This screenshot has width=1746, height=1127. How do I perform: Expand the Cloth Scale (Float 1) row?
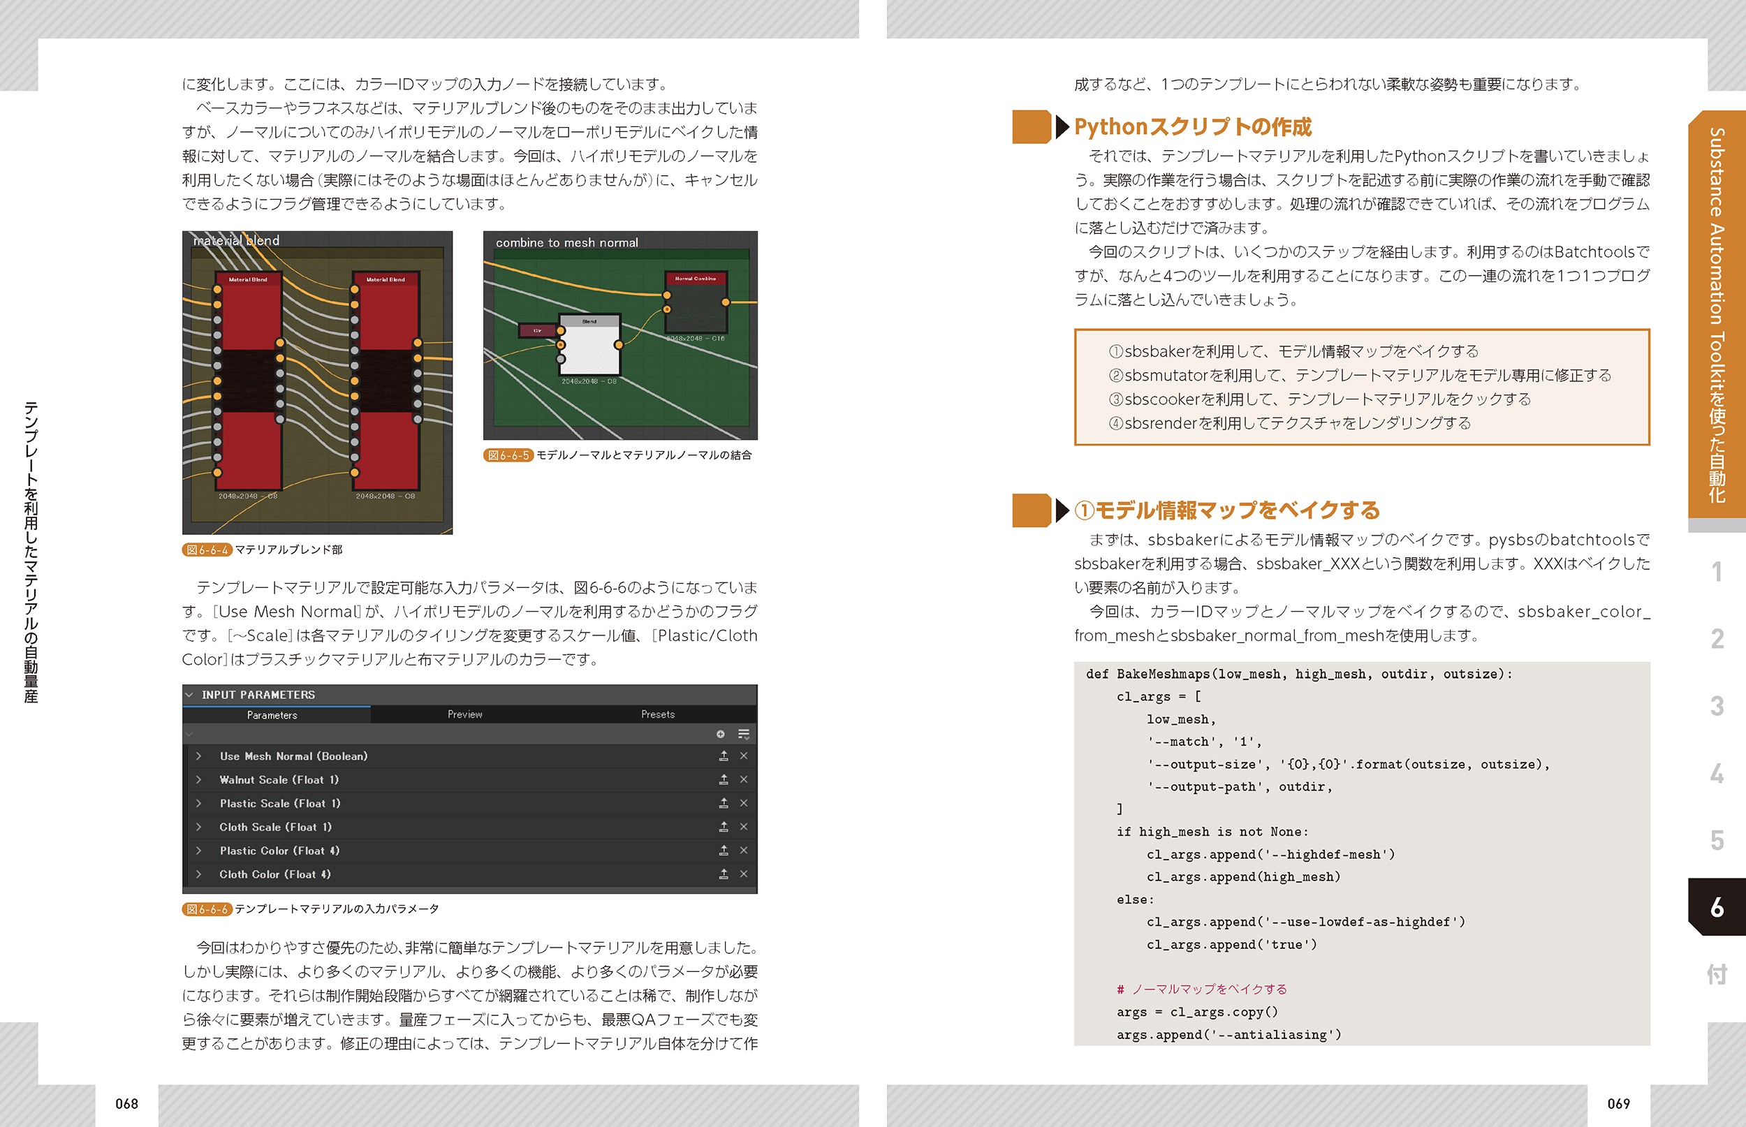click(x=198, y=827)
